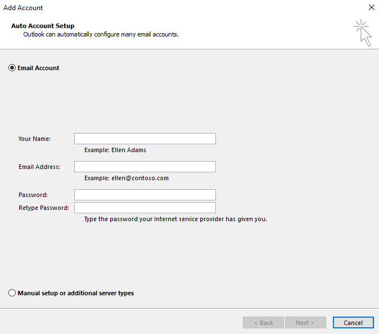379x334 pixels.
Task: Click the 'Email Address:' field label
Action: pyautogui.click(x=39, y=167)
